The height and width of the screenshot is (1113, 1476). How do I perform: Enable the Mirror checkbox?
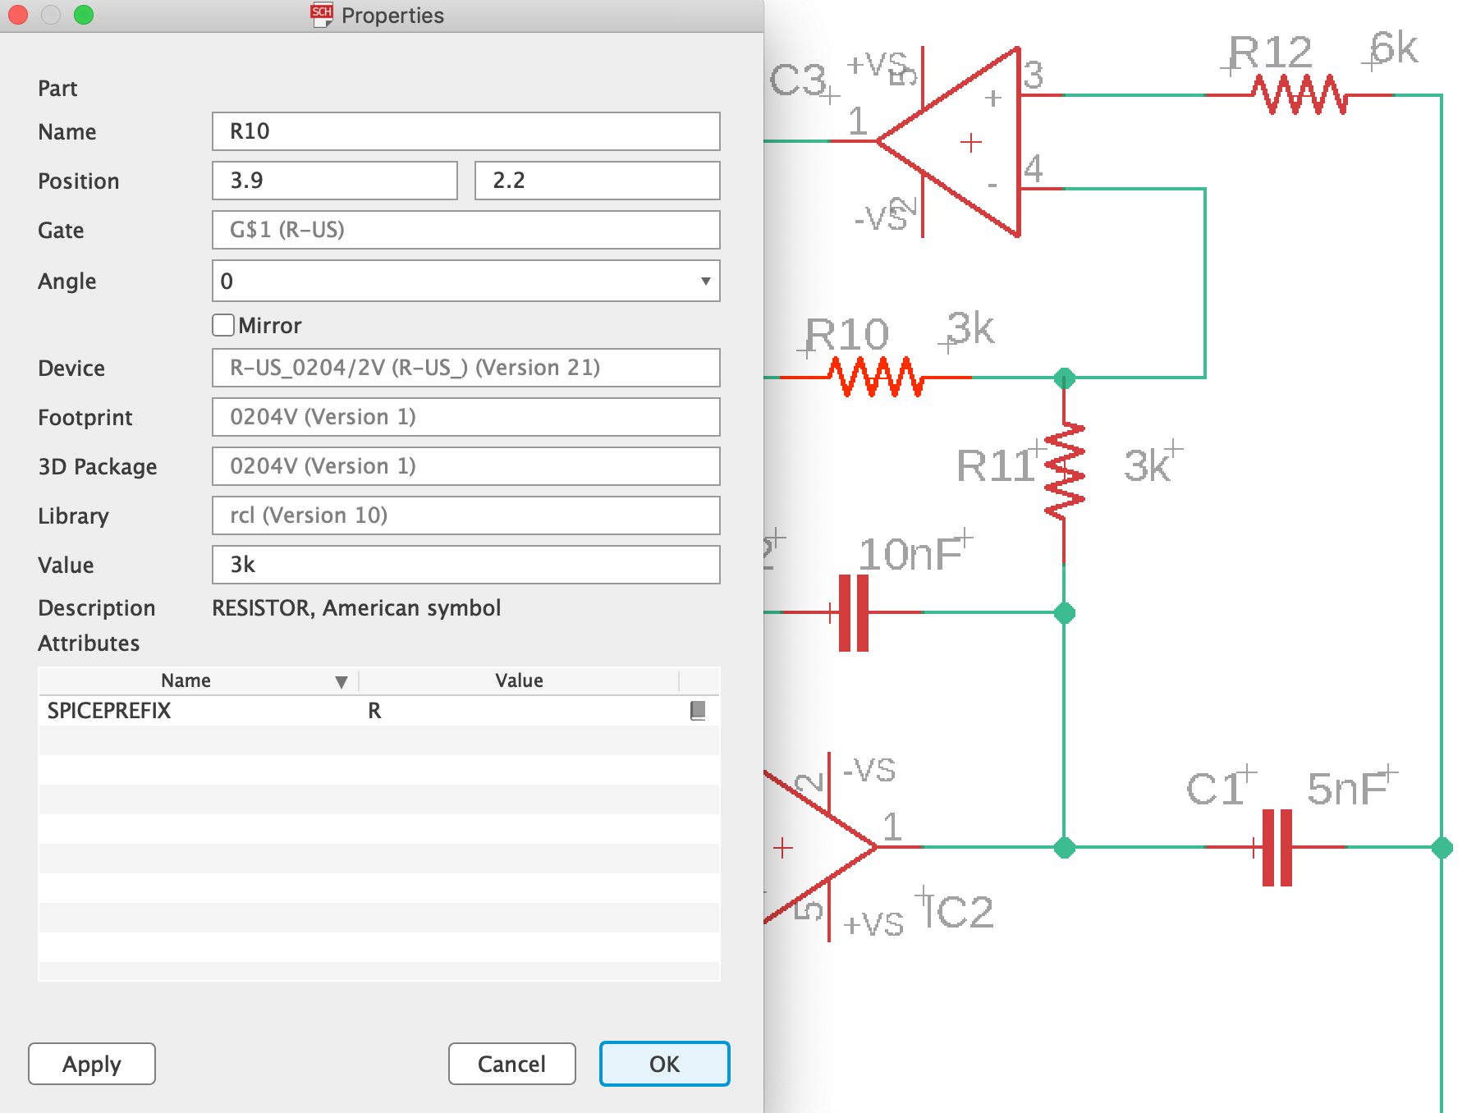222,325
